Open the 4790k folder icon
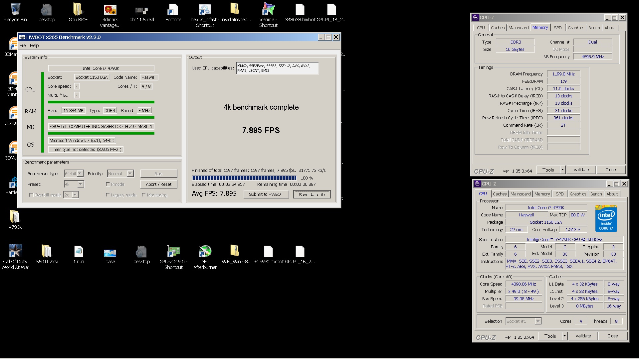 click(x=15, y=219)
